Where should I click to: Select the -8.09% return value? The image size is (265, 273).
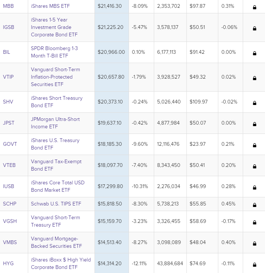[140, 6]
